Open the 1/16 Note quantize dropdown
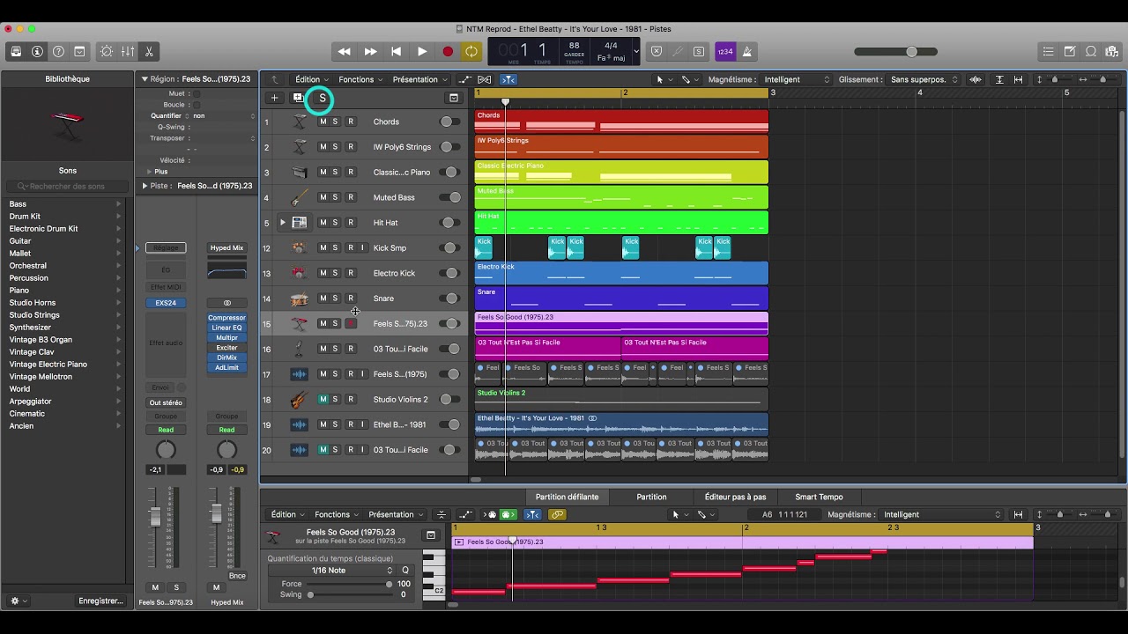 tap(330, 571)
